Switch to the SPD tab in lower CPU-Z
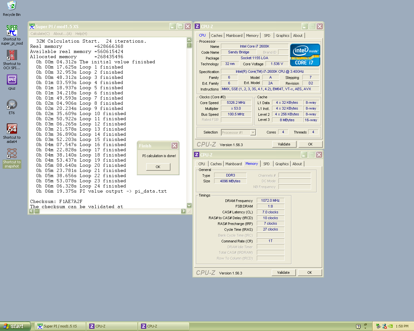This screenshot has width=414, height=331. (x=266, y=164)
